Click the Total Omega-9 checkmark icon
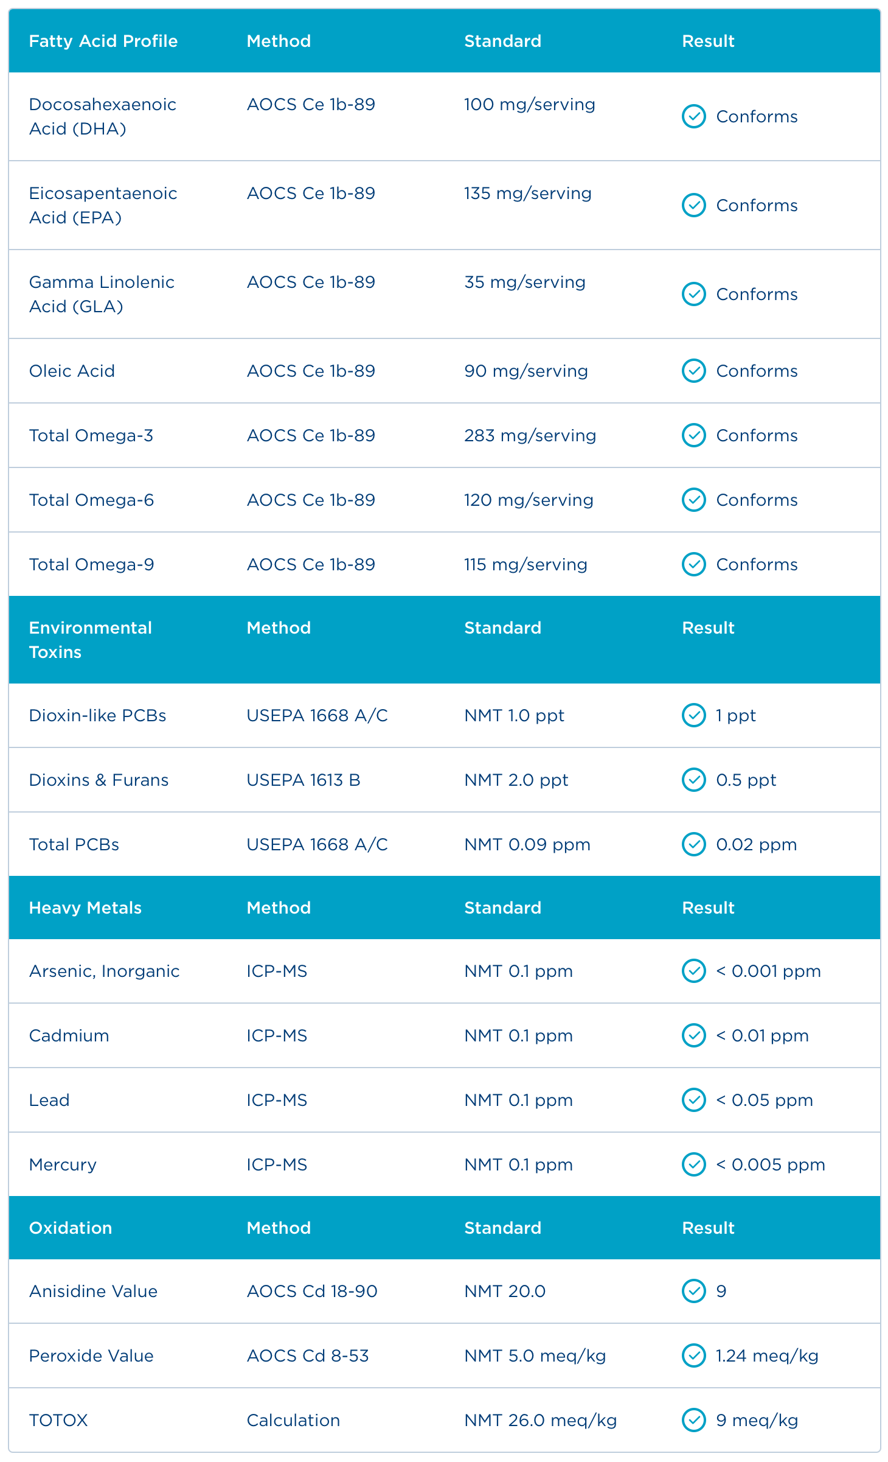This screenshot has height=1462, width=888. click(x=693, y=564)
